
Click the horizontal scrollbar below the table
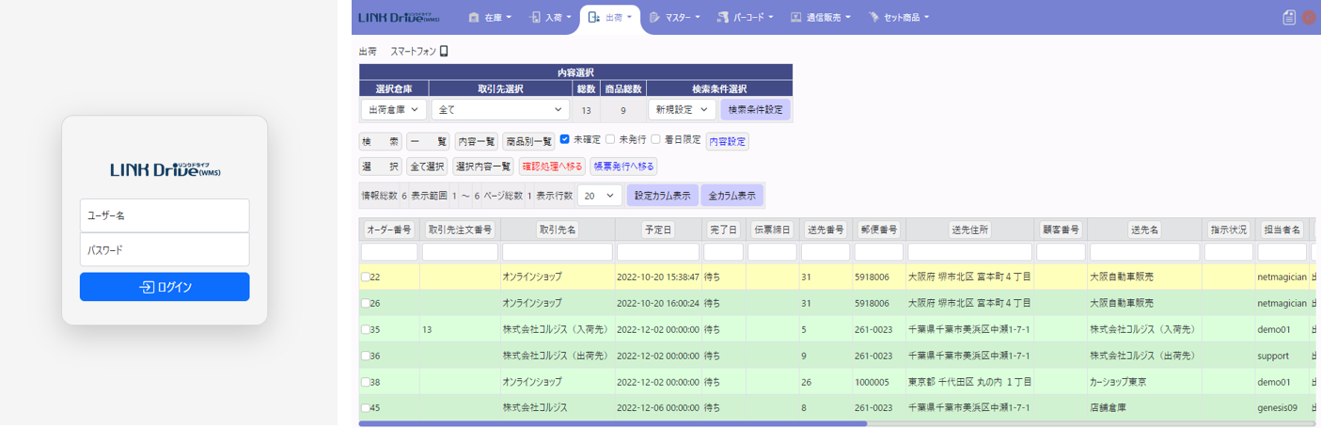pyautogui.click(x=612, y=424)
